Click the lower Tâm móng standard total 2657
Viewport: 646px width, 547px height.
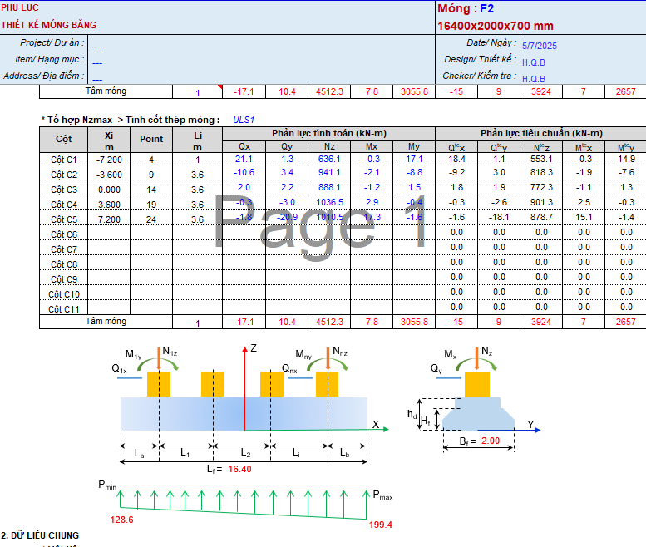625,322
